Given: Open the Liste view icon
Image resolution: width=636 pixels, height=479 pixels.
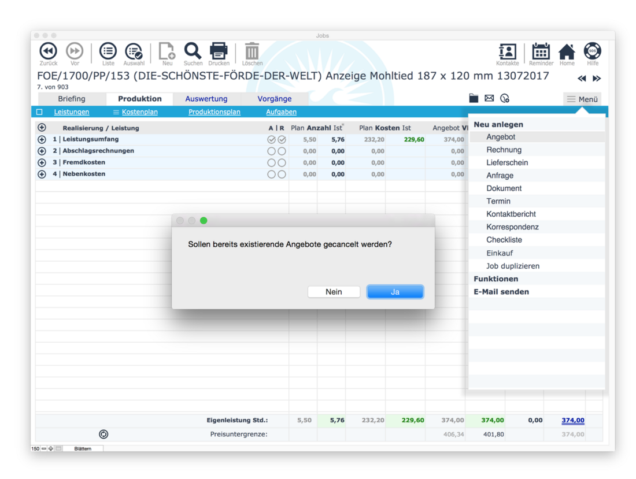Looking at the screenshot, I should point(108,52).
